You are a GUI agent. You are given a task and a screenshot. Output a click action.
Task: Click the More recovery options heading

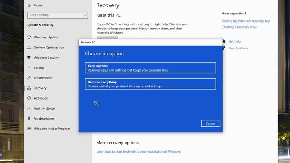pyautogui.click(x=117, y=143)
